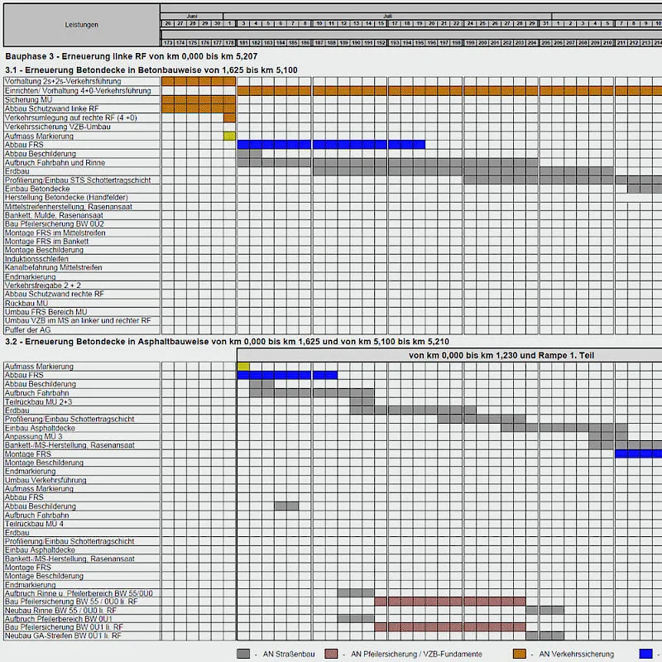Screen dimensions: 662x662
Task: Select the Teilrückbau MU 4 row
Action: click(82, 524)
